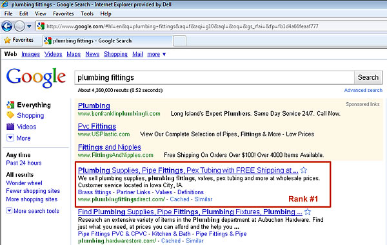
Task: Open the Valves sitelink
Action: click(164, 192)
